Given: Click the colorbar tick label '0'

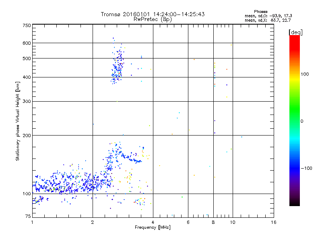Looking at the screenshot, I should (302, 121).
